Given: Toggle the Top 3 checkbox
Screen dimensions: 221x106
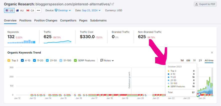Looking at the screenshot, I should (x=9, y=60).
